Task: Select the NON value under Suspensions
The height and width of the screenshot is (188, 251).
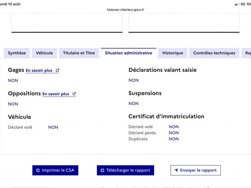Action: point(134,103)
